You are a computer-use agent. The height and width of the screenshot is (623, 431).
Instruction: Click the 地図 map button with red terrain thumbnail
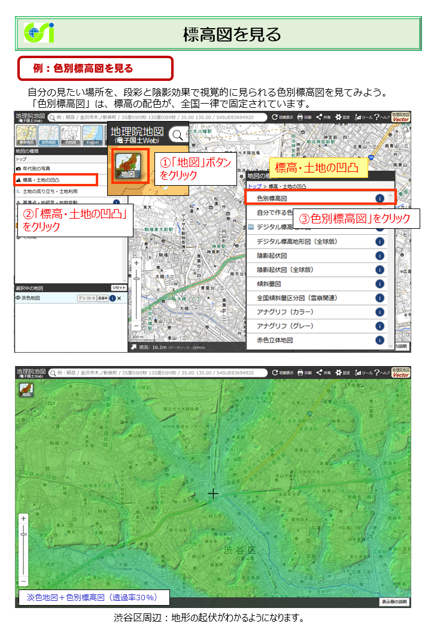(x=128, y=166)
